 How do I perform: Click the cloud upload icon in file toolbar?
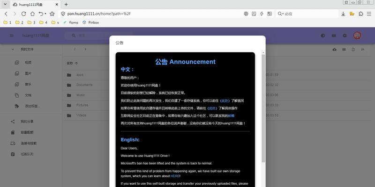335,50
